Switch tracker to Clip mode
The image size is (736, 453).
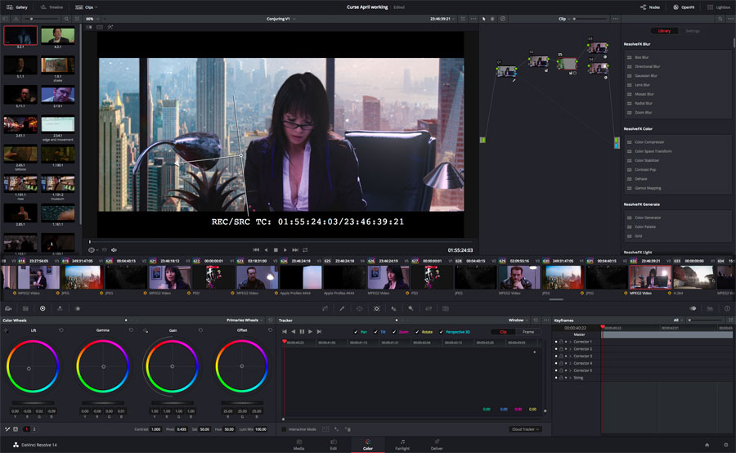pos(503,332)
